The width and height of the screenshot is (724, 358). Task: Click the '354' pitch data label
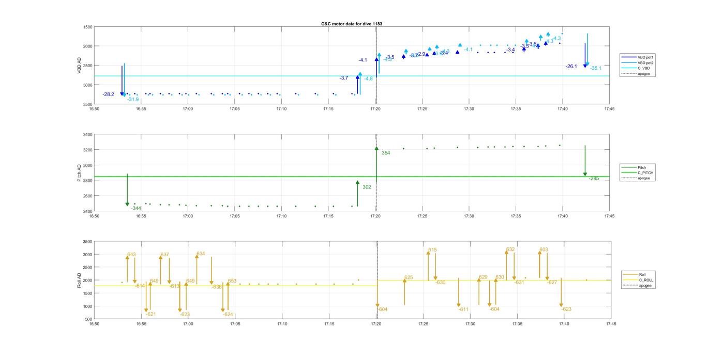(x=386, y=153)
